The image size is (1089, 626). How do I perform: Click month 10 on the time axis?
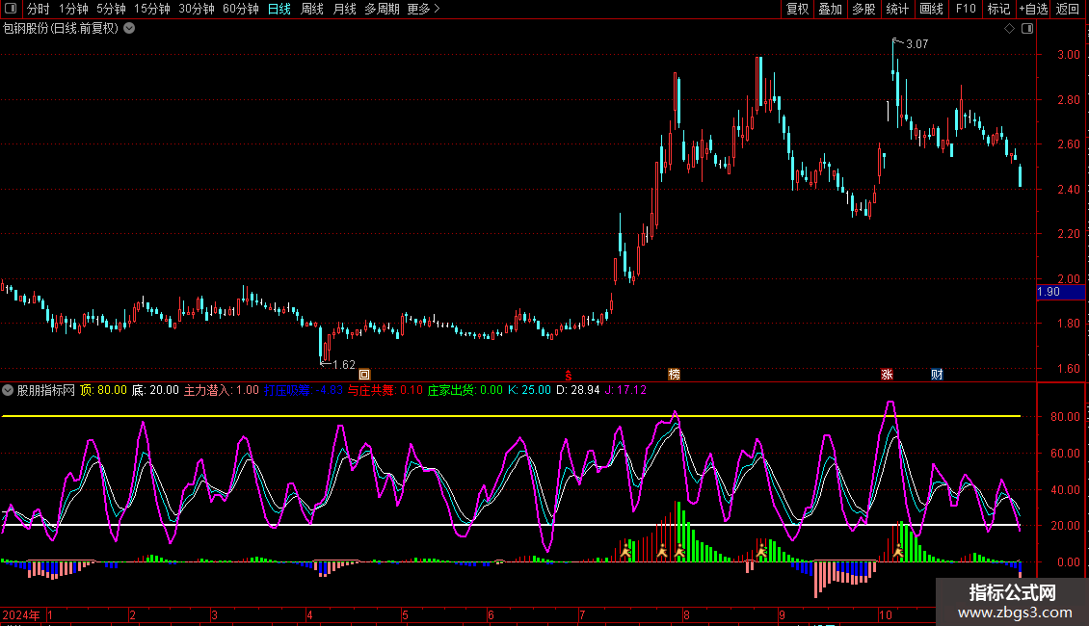[x=886, y=614]
